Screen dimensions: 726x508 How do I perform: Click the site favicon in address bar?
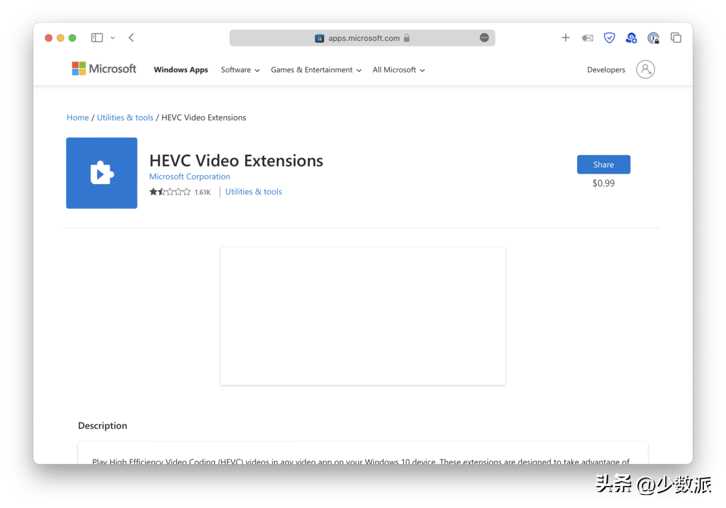coord(319,38)
